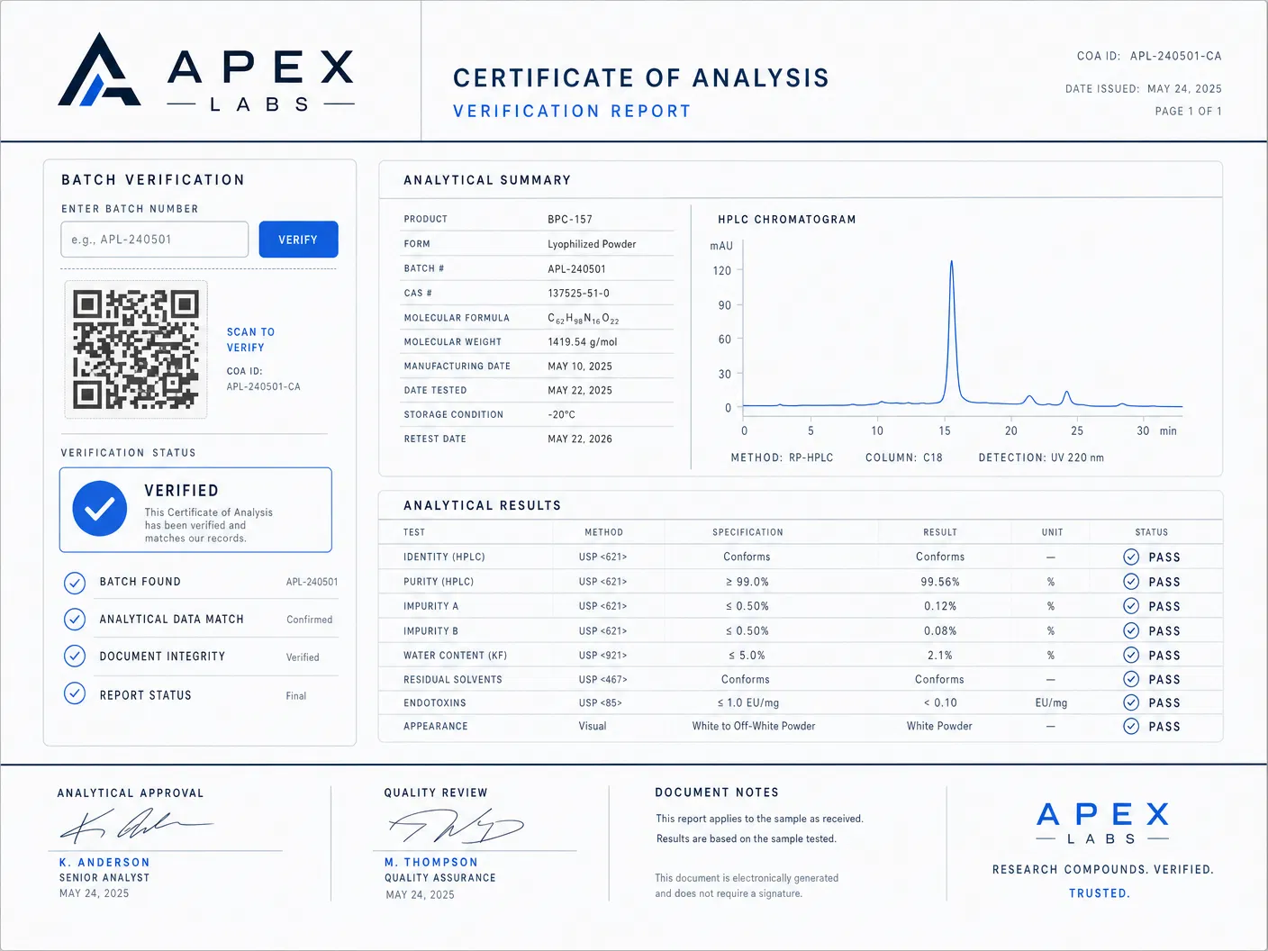Click the product value 'BPC-157'
The width and height of the screenshot is (1268, 951).
pyautogui.click(x=570, y=219)
